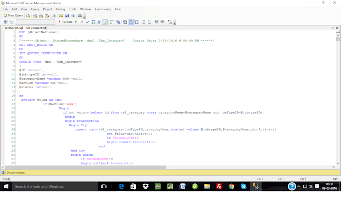This screenshot has width=341, height=212.
Task: Parse the query with the blue checkmark
Action: (87, 22)
